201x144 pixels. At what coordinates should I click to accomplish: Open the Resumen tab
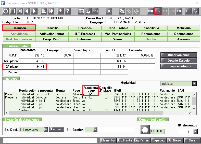pos(19,28)
